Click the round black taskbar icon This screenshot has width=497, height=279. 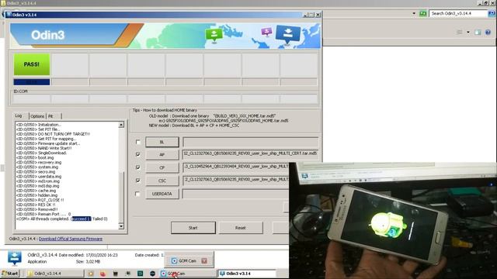coord(152,274)
